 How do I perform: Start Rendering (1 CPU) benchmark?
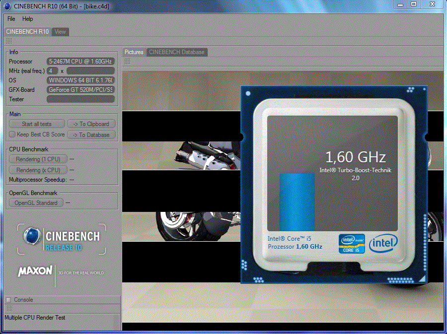[x=38, y=159]
